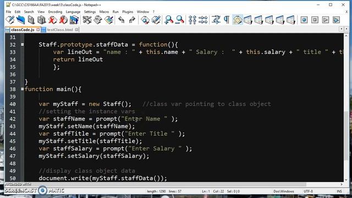Click Dos\Windows line ending in status bar
The height and width of the screenshot is (198, 352).
284,191
